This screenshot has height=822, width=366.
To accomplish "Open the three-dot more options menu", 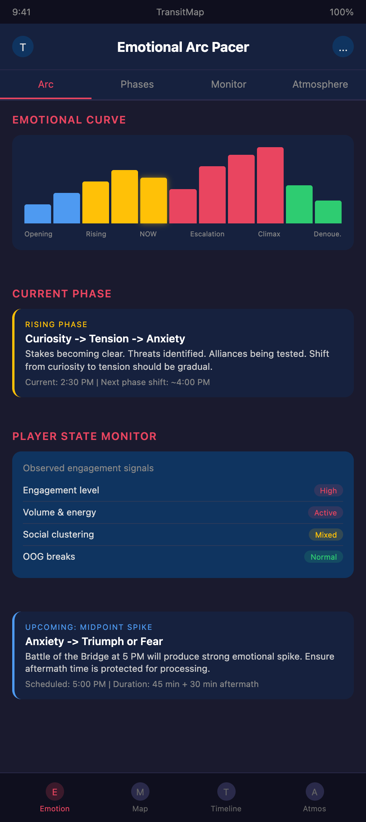I will point(343,47).
